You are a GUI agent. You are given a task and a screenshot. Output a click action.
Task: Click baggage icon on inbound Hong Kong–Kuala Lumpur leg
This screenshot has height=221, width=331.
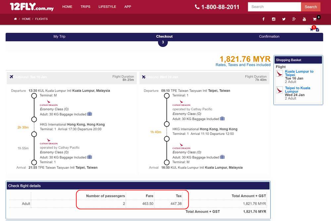(x=222, y=157)
